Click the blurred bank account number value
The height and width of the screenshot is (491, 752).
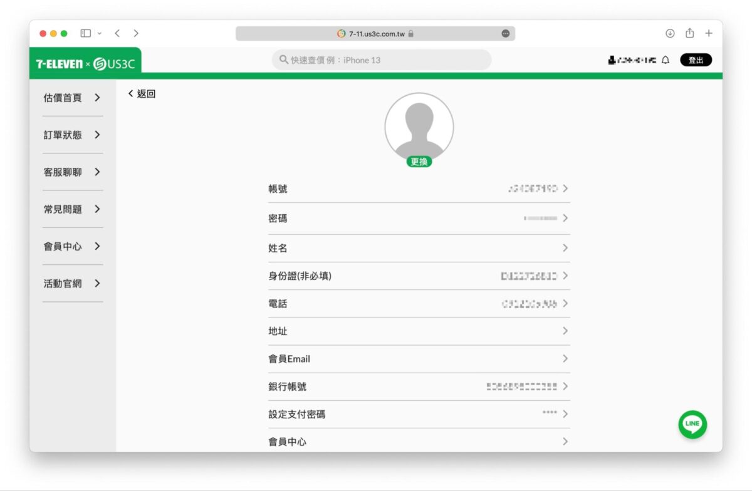pyautogui.click(x=522, y=386)
